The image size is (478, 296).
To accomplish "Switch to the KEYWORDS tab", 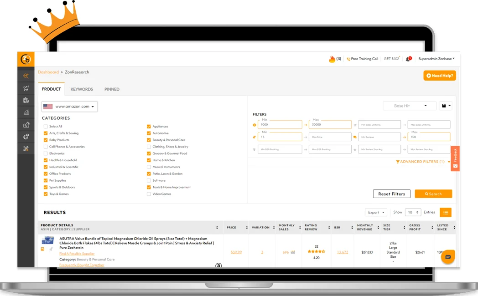I will pyautogui.click(x=82, y=89).
